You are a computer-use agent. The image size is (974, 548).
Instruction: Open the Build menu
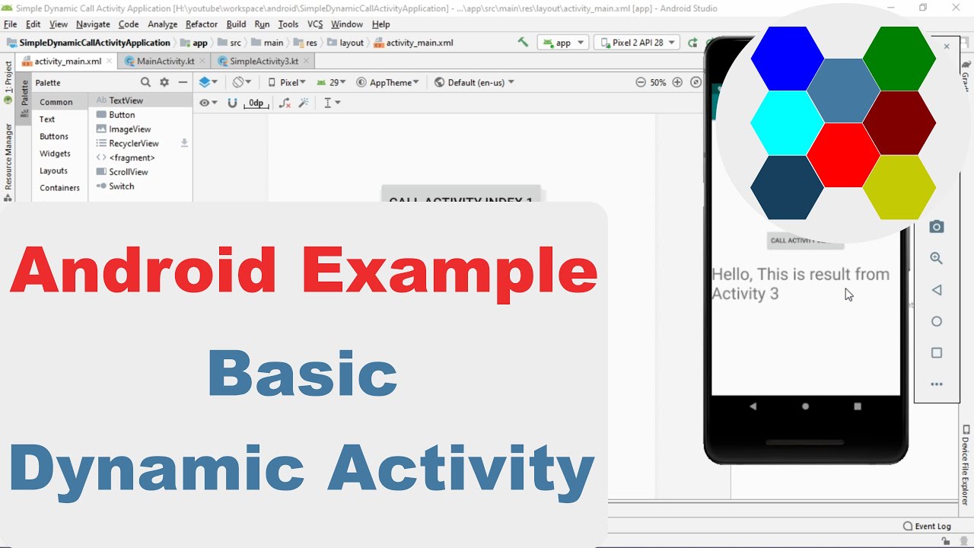[x=236, y=24]
